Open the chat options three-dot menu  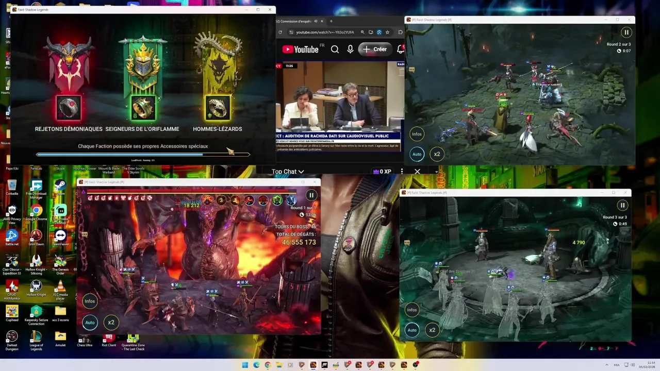point(402,172)
